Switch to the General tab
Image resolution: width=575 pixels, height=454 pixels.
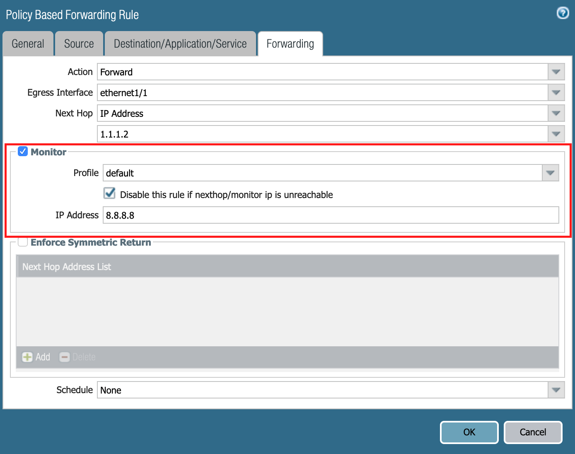[28, 43]
